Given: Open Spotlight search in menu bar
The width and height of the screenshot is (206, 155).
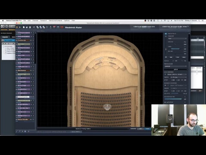Looking at the screenshot, I should (x=199, y=21).
